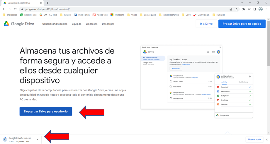Click the paragraph beginning 'Elige carpetas de la computadora'
This screenshot has height=144, width=270.
(x=73, y=95)
